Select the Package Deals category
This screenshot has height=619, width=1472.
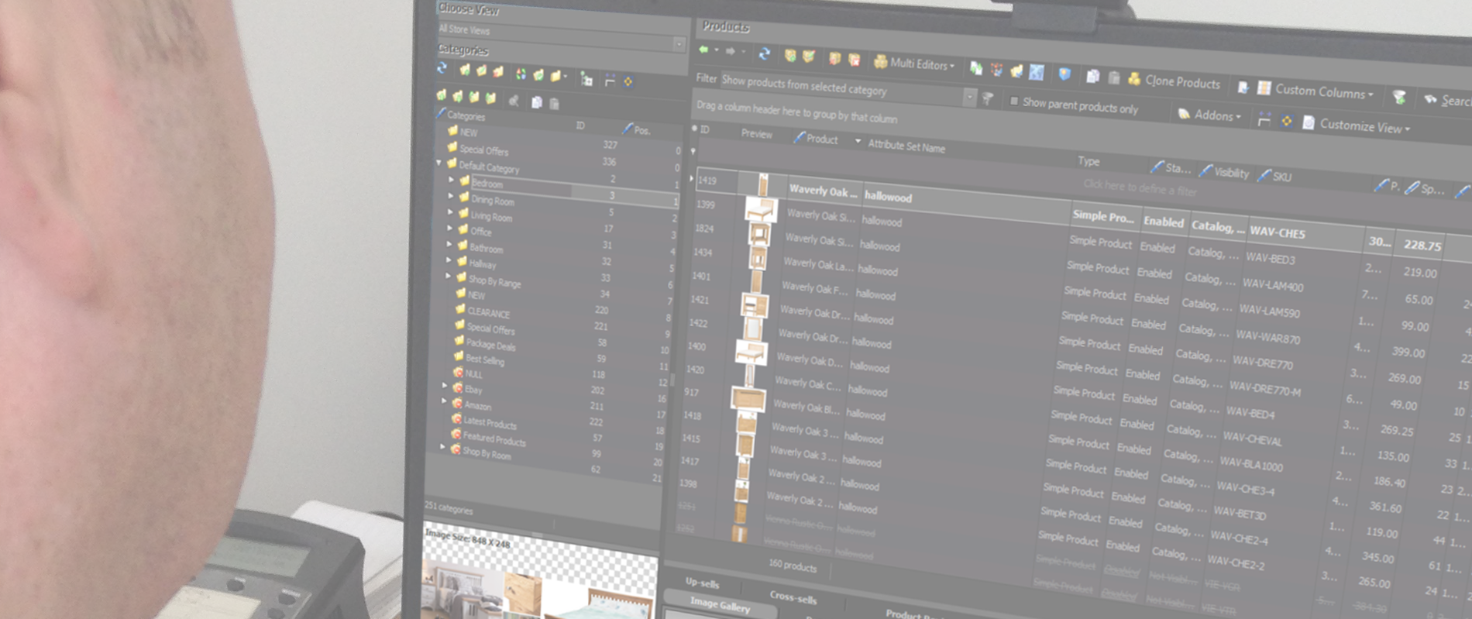point(490,346)
